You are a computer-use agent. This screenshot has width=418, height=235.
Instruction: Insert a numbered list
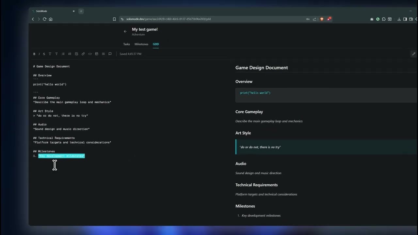(x=70, y=54)
